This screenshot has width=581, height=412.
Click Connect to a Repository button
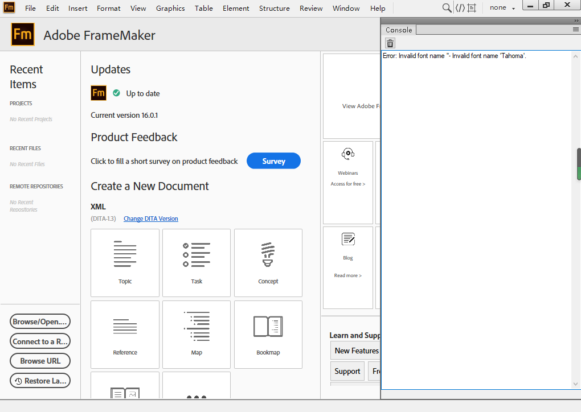(x=40, y=341)
